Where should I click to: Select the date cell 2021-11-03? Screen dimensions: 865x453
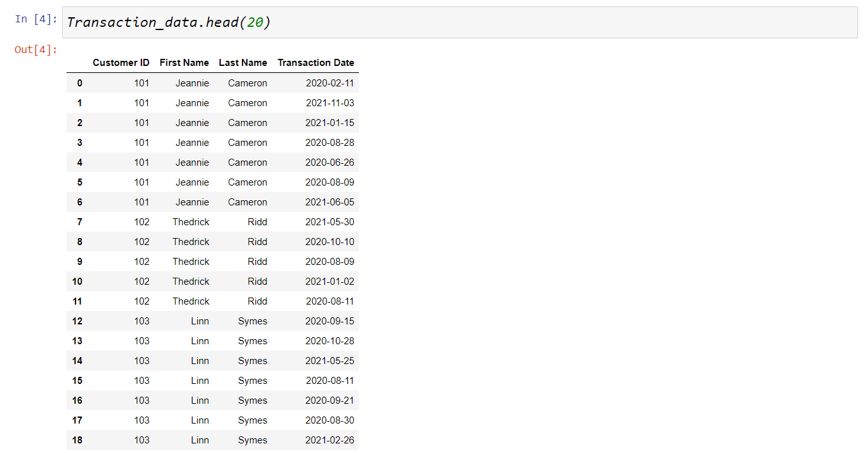click(329, 103)
